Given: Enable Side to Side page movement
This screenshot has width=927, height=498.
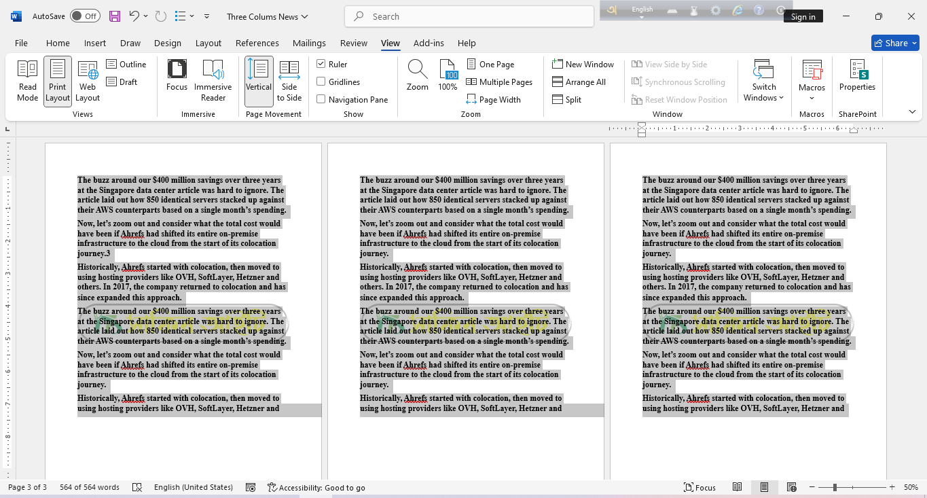Looking at the screenshot, I should (289, 80).
